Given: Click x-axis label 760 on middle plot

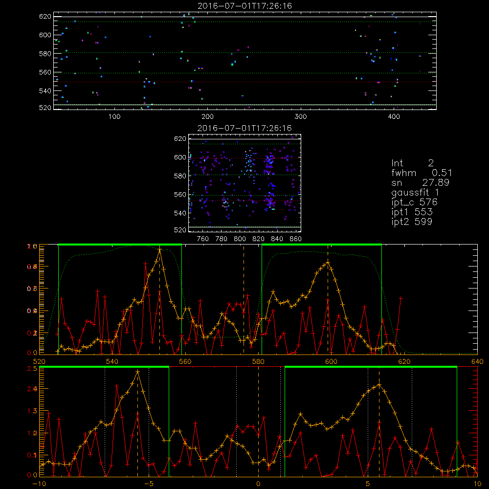Looking at the screenshot, I should 203,239.
